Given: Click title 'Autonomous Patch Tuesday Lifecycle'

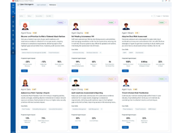Looking at the screenshot, I should (35, 93).
